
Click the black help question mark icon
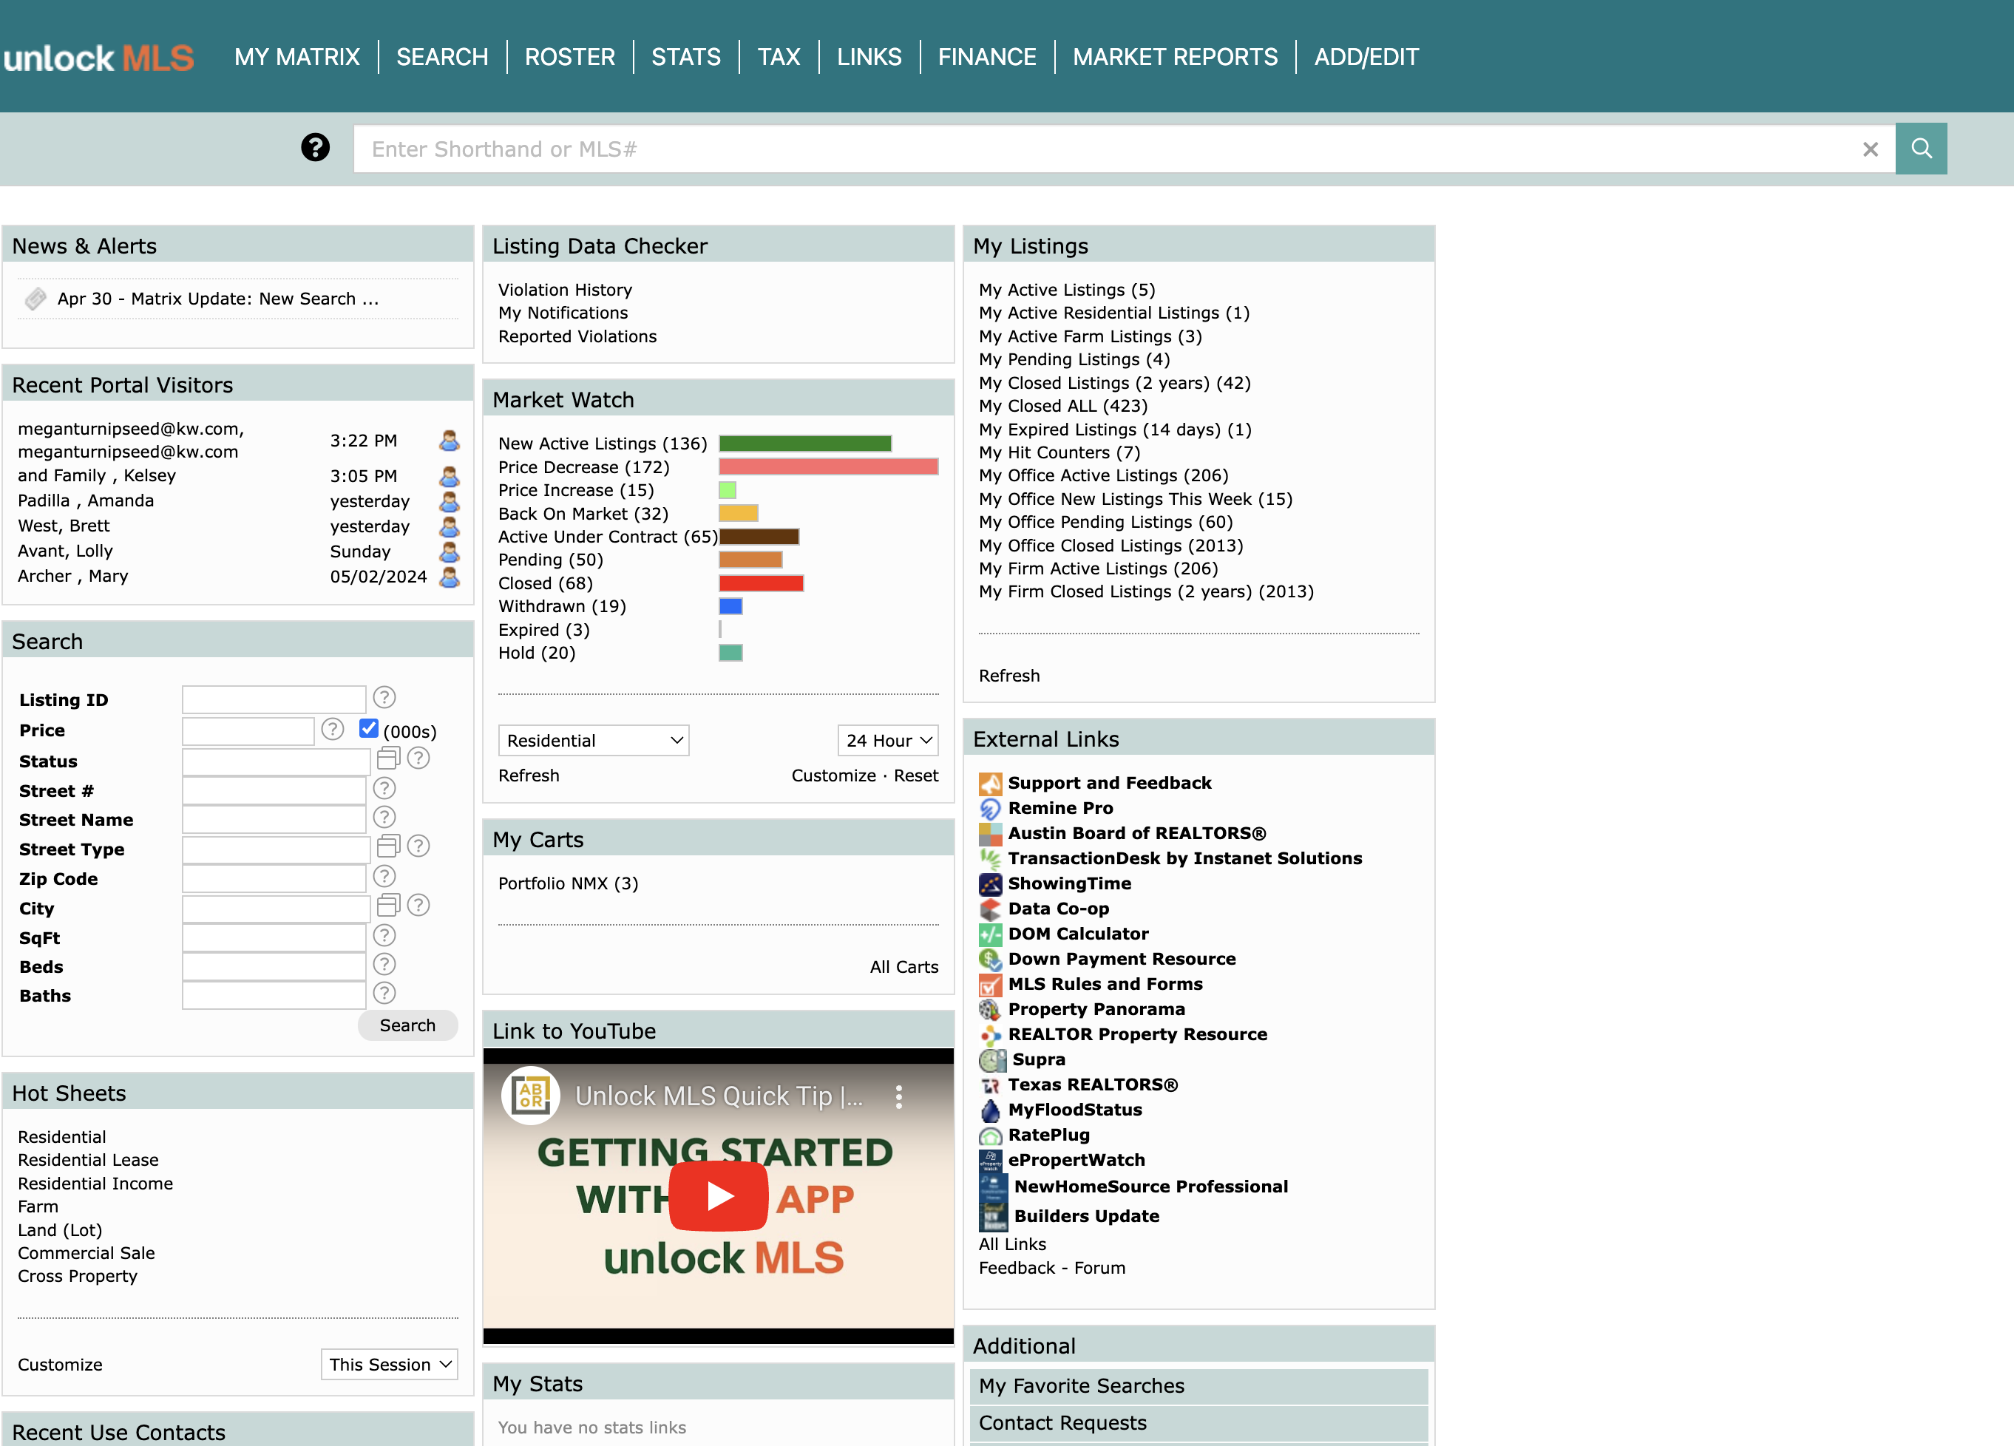click(315, 147)
